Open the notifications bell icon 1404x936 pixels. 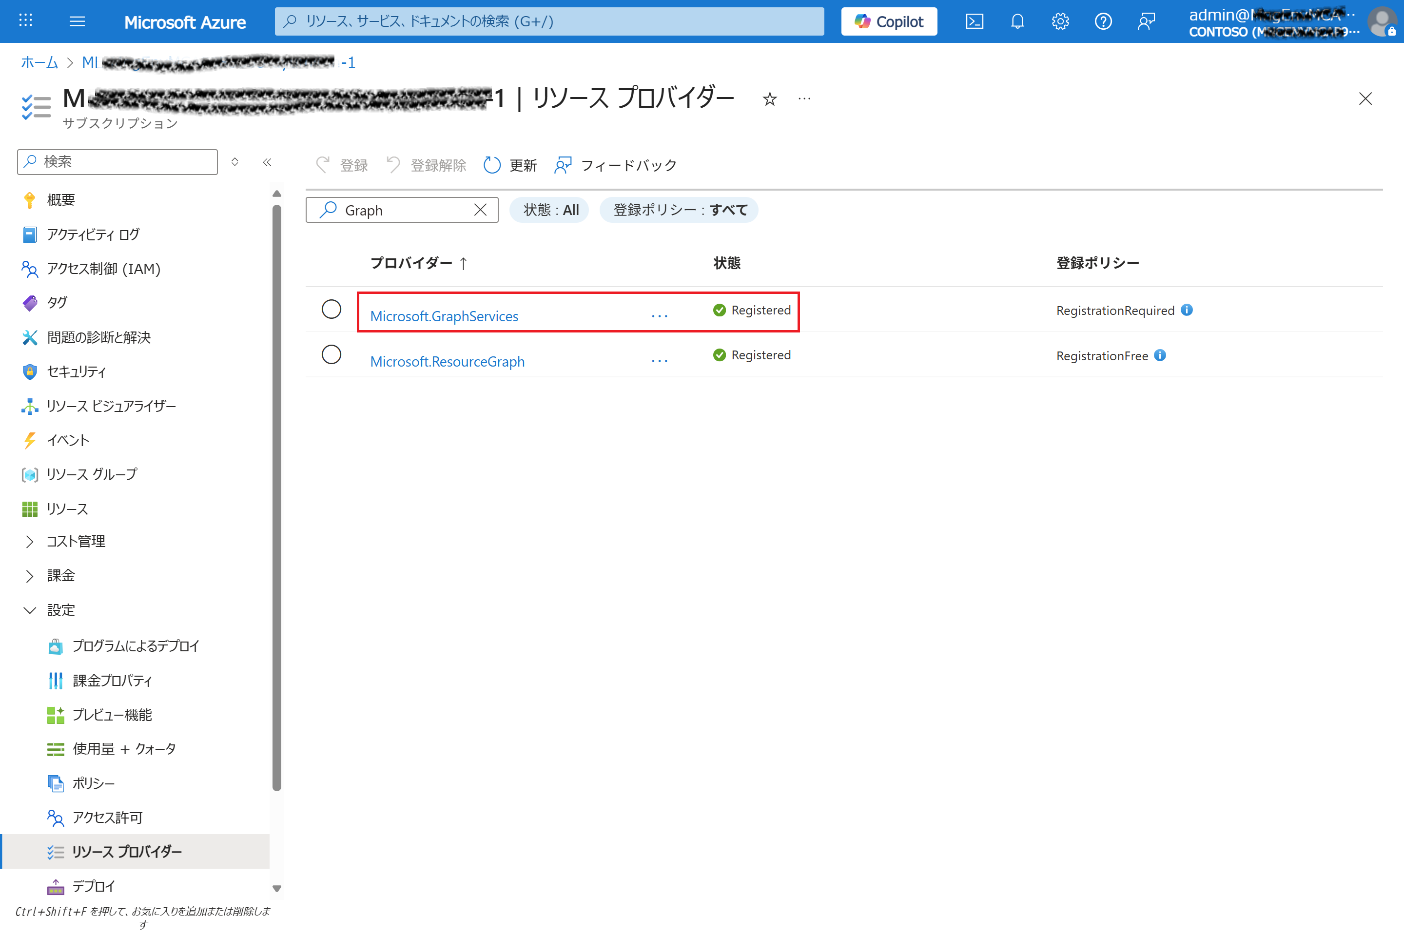click(x=1017, y=21)
